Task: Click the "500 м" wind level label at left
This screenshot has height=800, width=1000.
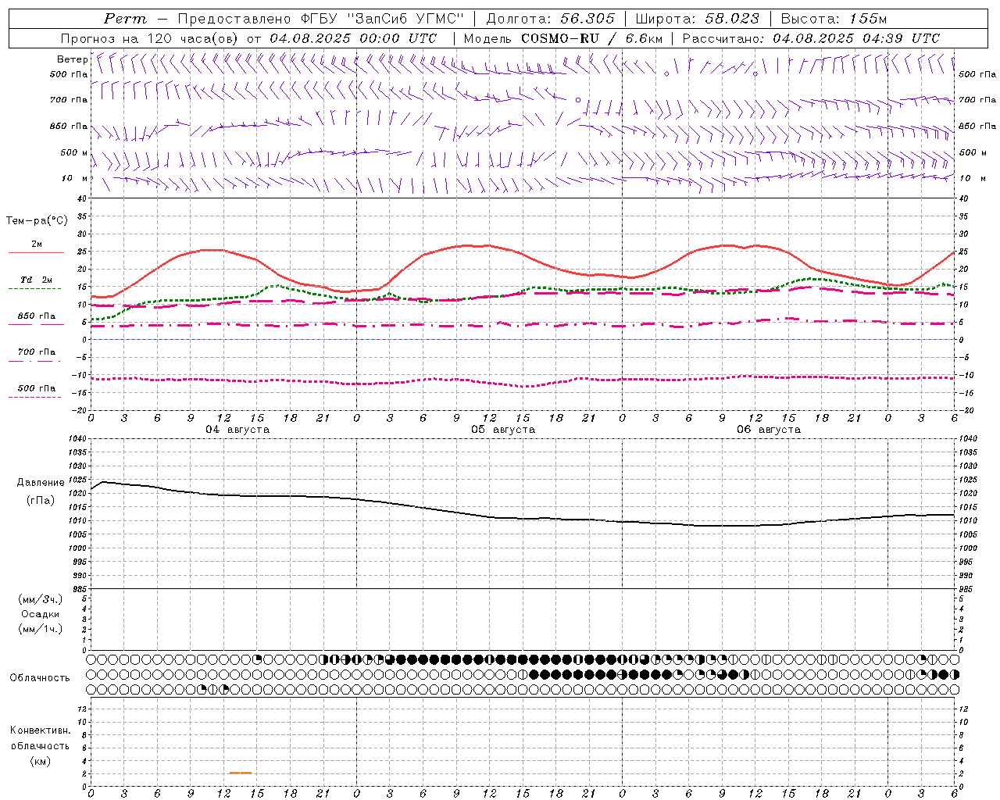Action: click(x=74, y=152)
